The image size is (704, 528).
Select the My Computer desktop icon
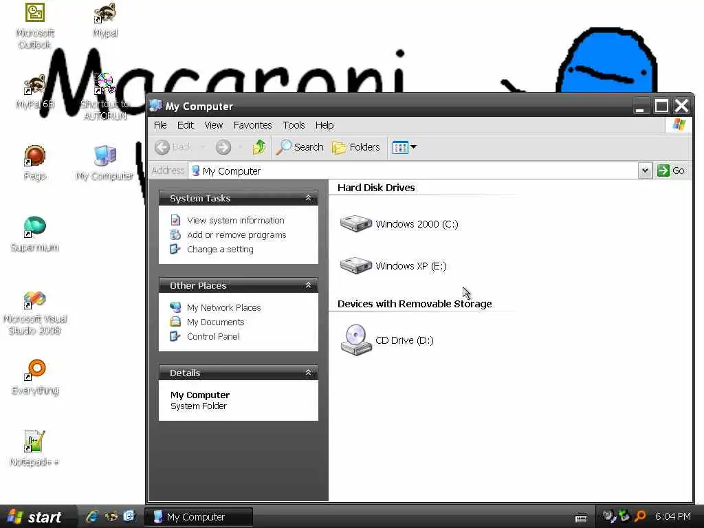click(x=104, y=162)
